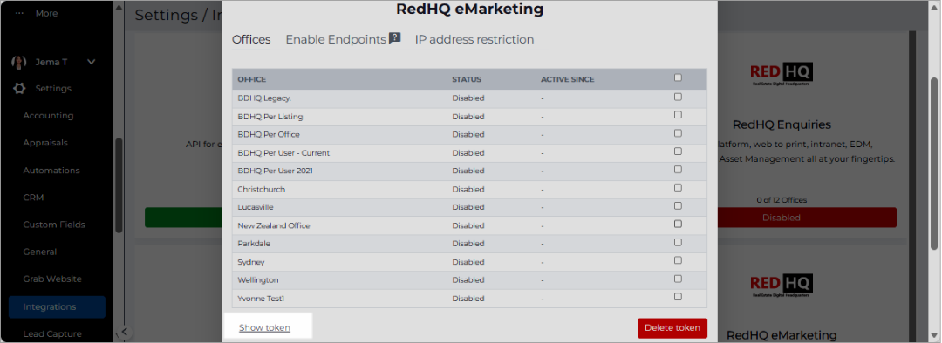Click the Disabled status for Yvonne Test1
The width and height of the screenshot is (942, 343).
pyautogui.click(x=468, y=298)
